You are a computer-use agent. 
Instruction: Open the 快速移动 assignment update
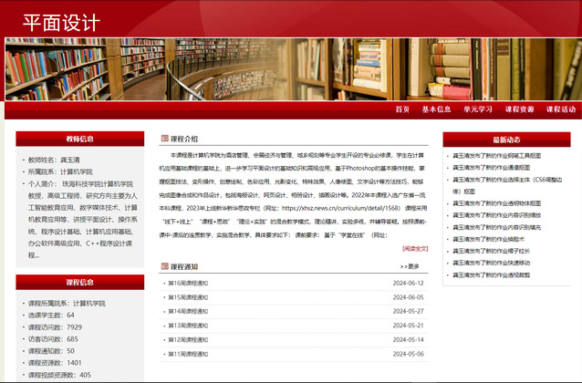(491, 263)
